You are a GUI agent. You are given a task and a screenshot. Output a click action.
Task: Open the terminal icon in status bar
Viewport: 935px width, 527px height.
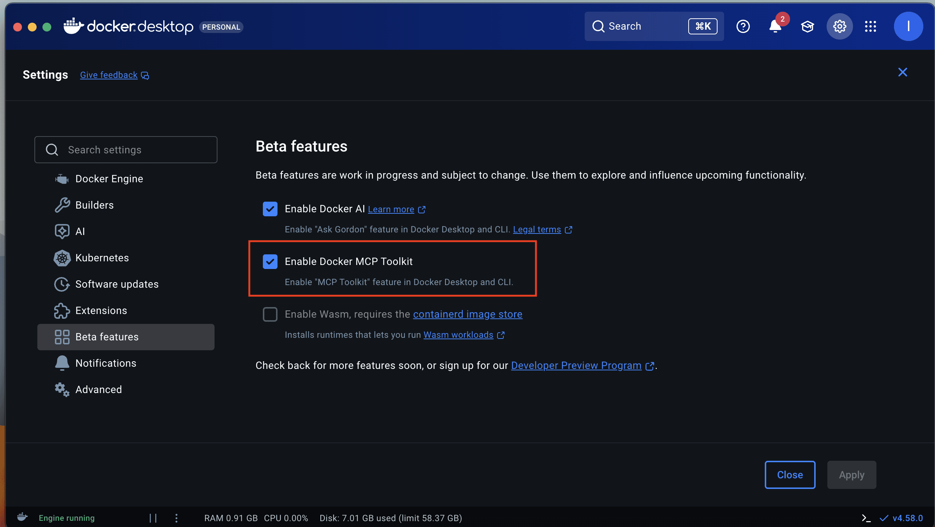click(866, 518)
